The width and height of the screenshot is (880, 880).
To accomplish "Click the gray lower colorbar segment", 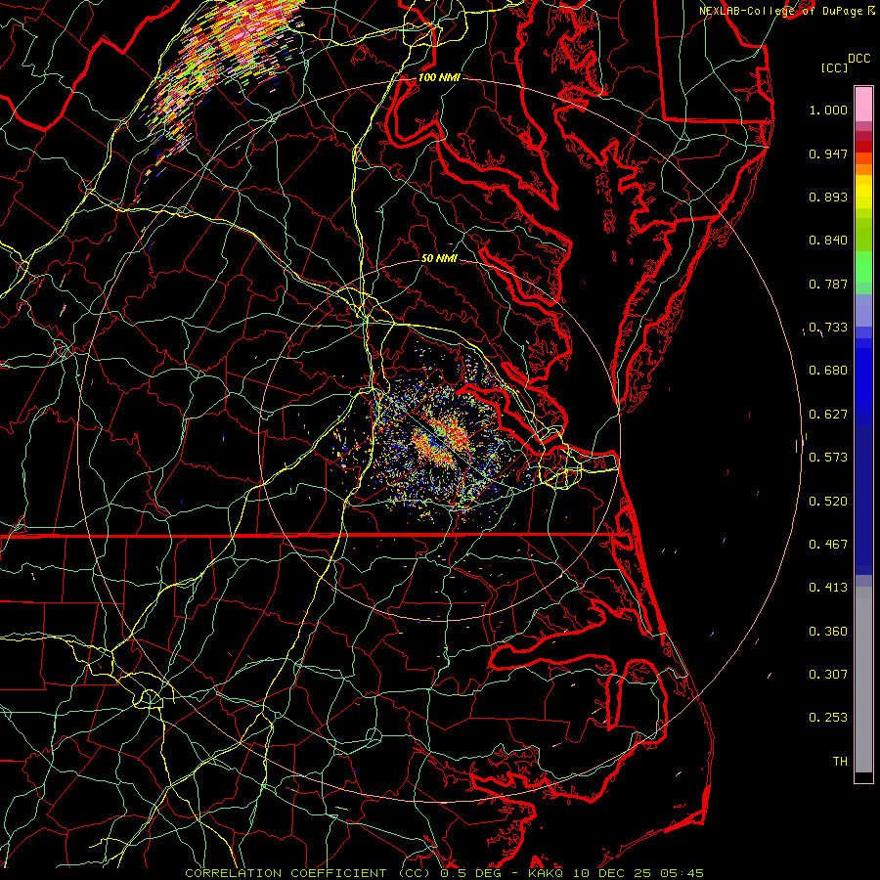I will click(x=863, y=680).
